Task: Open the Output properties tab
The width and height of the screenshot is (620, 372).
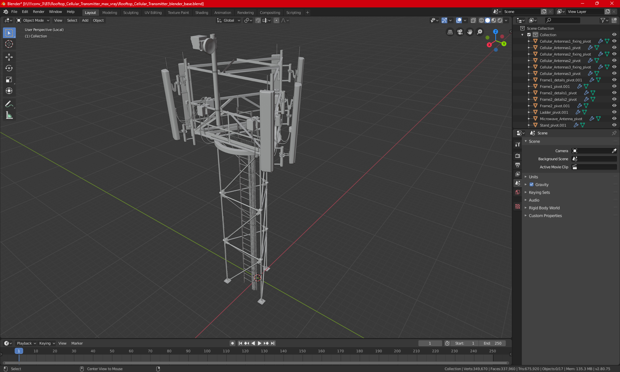Action: (x=518, y=165)
